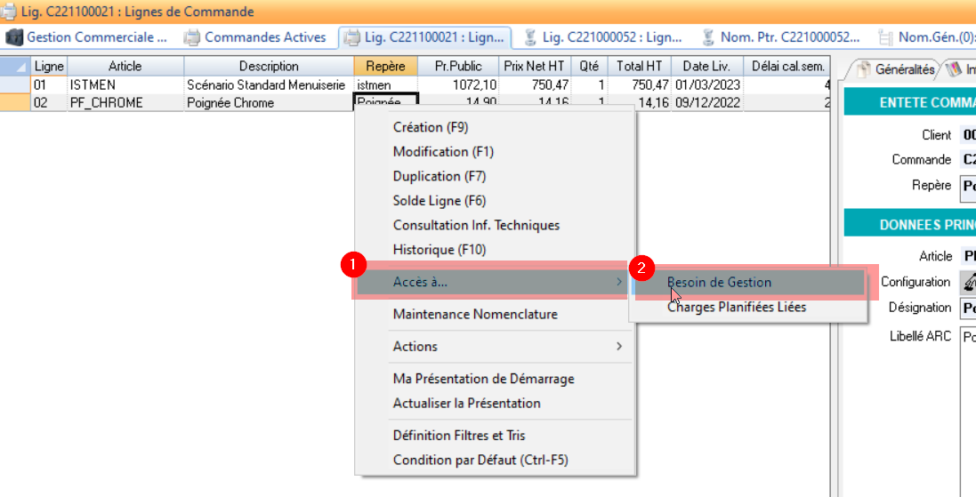Open the Gestion Commerciale tab
The width and height of the screenshot is (976, 497).
pyautogui.click(x=88, y=37)
